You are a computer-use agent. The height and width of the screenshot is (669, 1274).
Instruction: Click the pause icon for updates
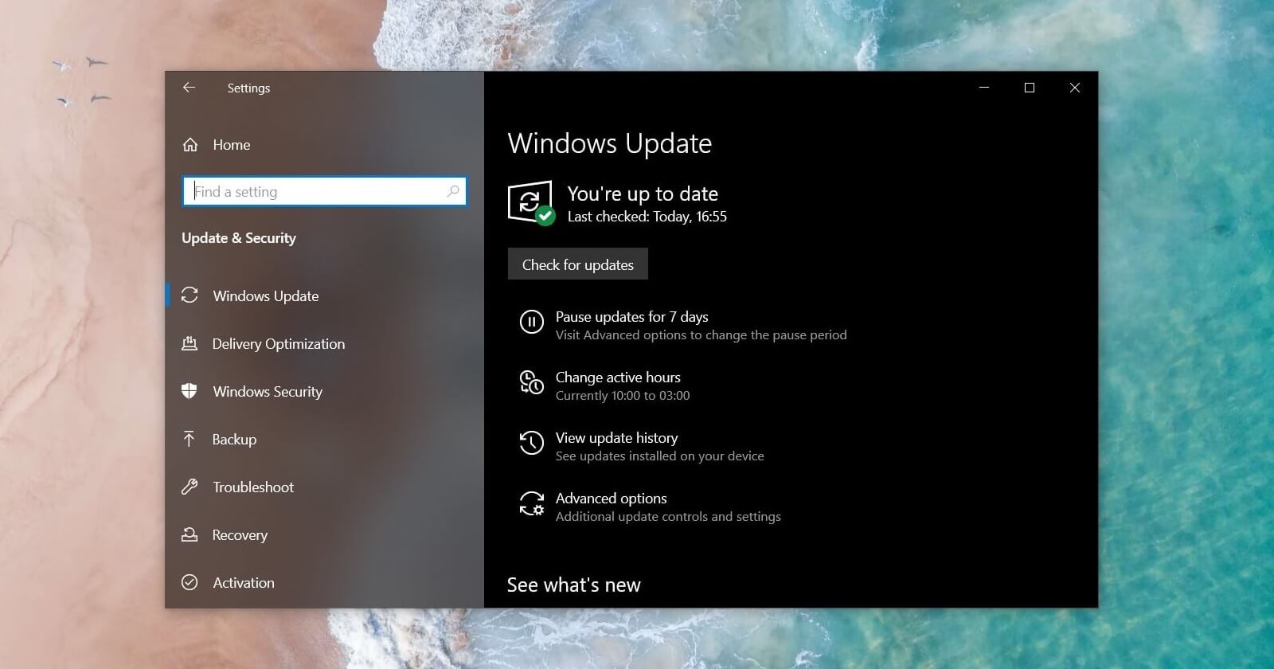tap(532, 322)
